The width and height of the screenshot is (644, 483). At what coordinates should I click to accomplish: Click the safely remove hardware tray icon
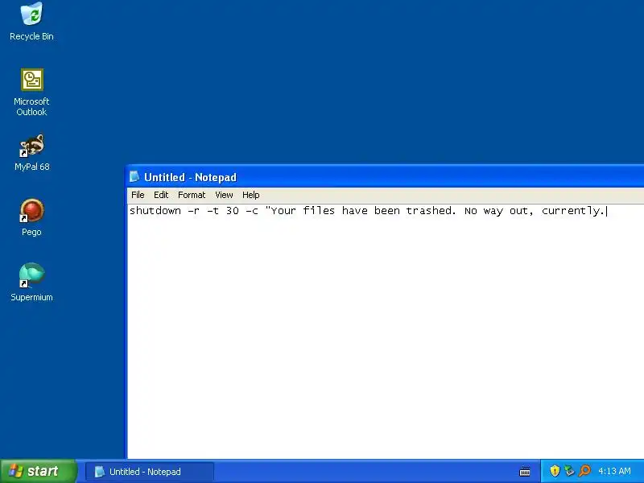(x=569, y=471)
